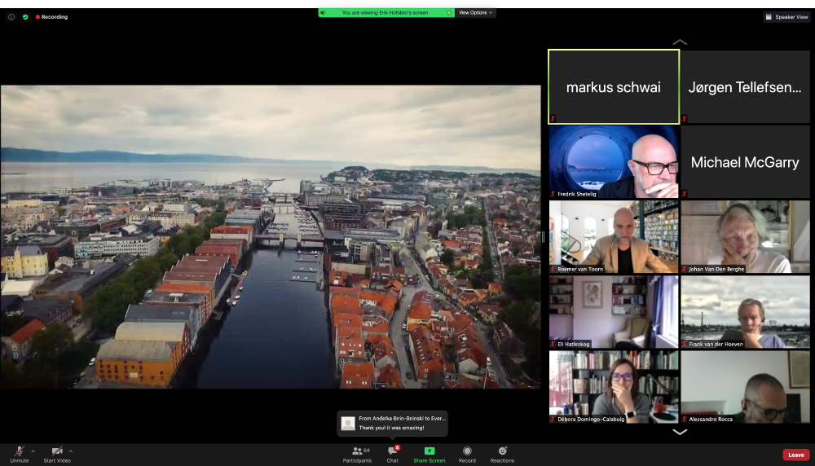Viewport: 815px width, 466px height.
Task: Open audio options arrow beside Unmute
Action: (x=33, y=451)
